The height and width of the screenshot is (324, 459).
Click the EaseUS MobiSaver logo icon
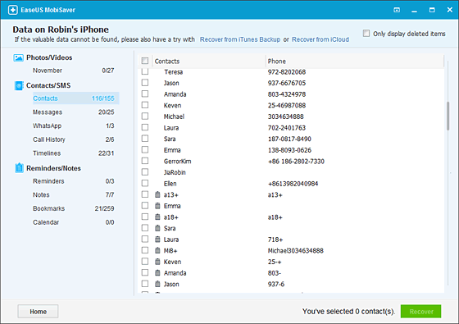tap(12, 10)
